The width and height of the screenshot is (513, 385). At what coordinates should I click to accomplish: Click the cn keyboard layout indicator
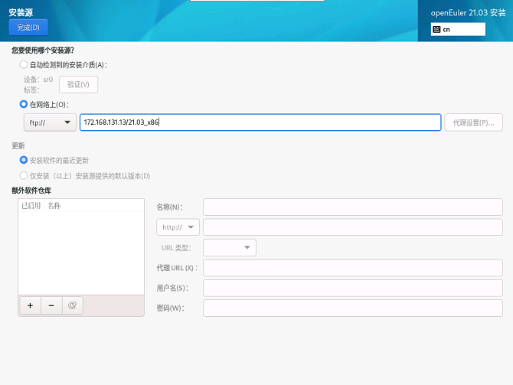pos(458,29)
